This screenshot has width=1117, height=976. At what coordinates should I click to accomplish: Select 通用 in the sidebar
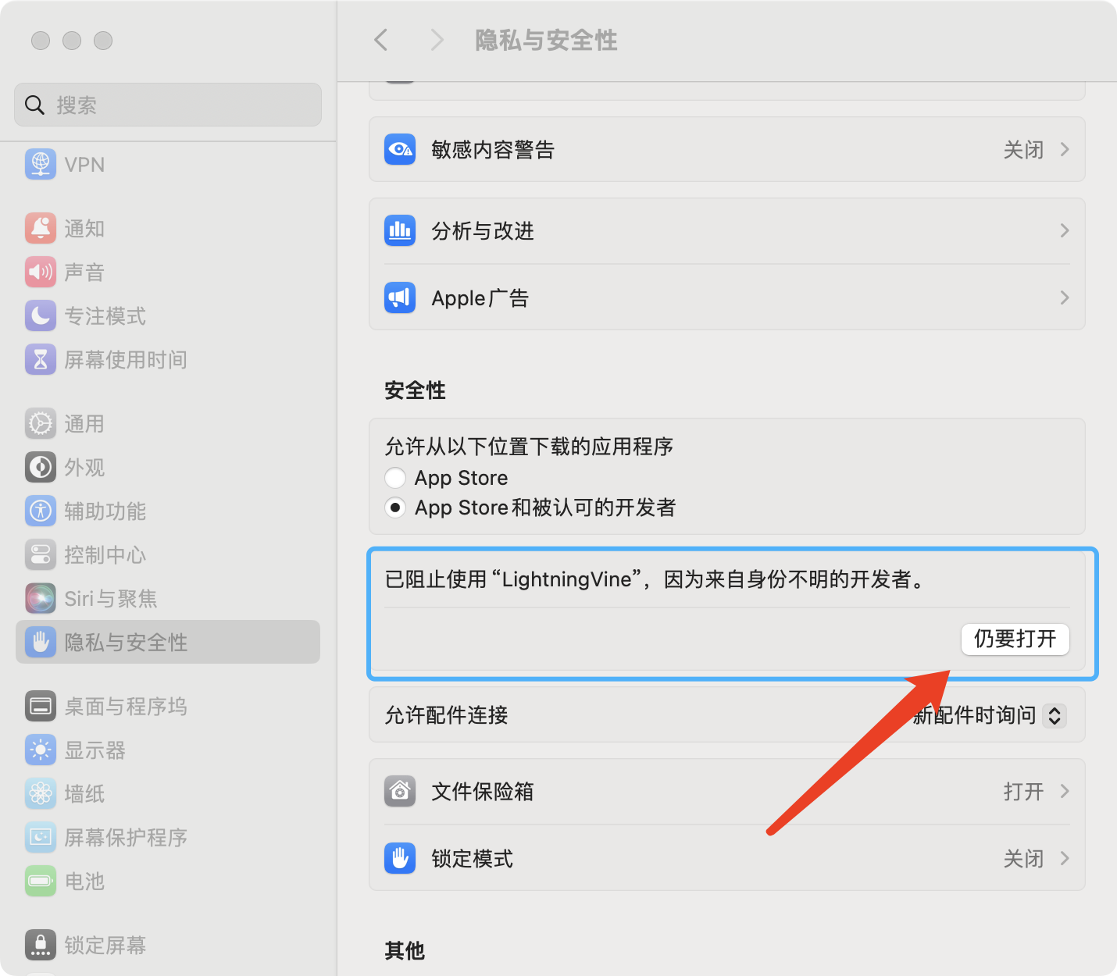coord(84,424)
